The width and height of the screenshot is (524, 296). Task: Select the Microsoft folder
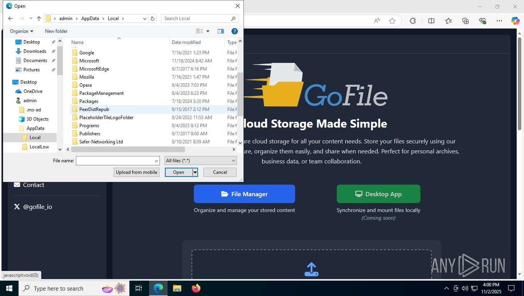89,61
